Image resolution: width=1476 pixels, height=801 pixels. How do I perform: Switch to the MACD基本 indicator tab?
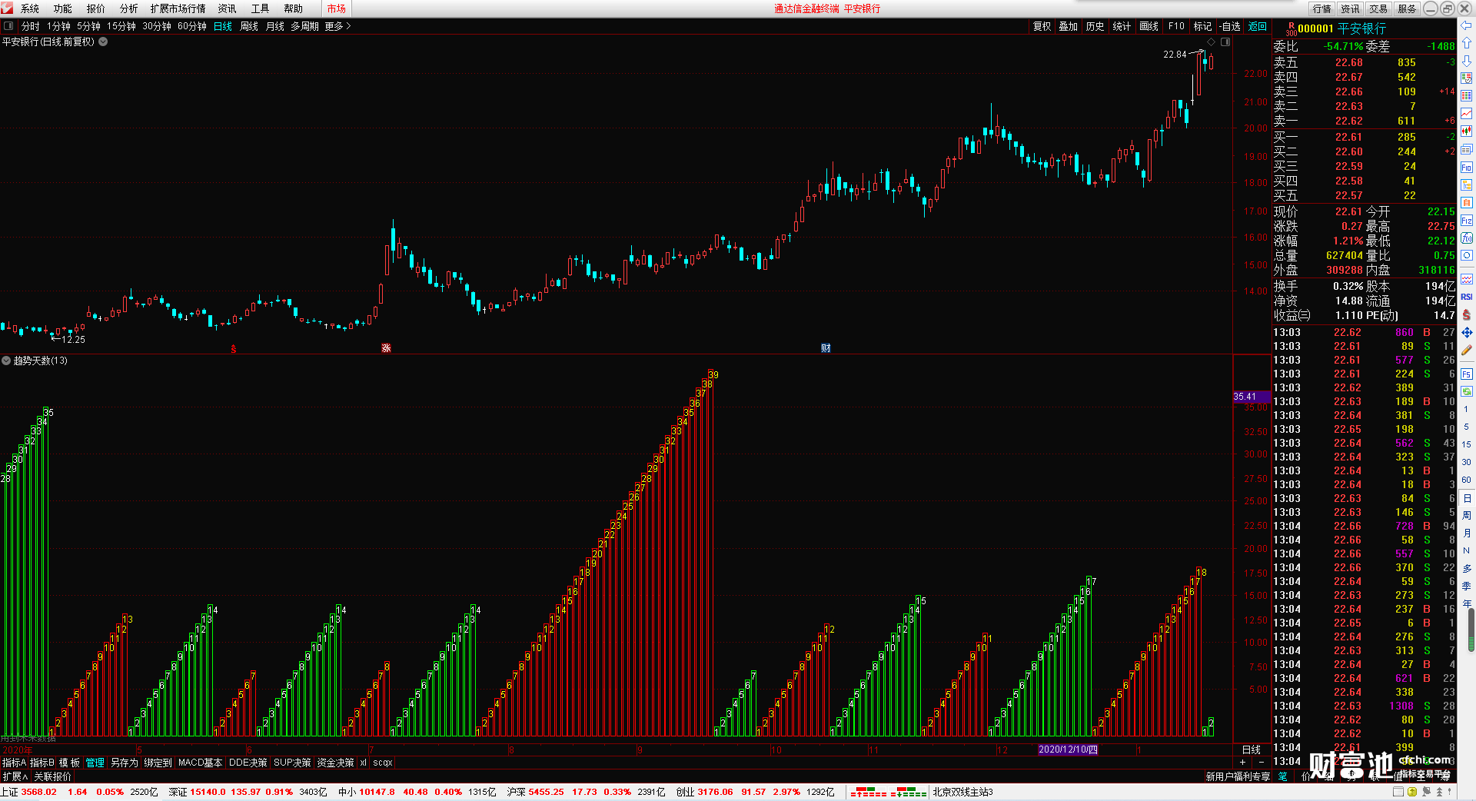(200, 763)
